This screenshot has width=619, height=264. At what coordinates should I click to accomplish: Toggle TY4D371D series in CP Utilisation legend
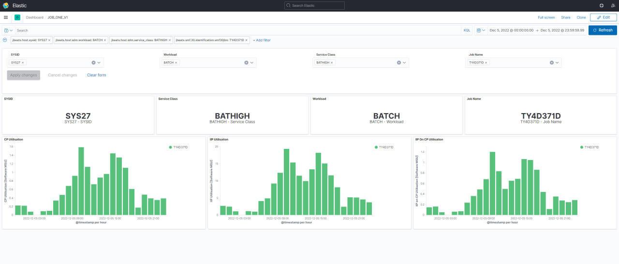click(x=180, y=147)
